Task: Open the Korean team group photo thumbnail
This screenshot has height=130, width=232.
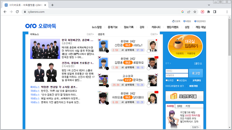Action: tap(45, 49)
